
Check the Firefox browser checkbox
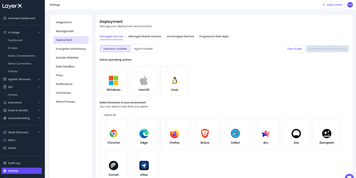pos(166,125)
